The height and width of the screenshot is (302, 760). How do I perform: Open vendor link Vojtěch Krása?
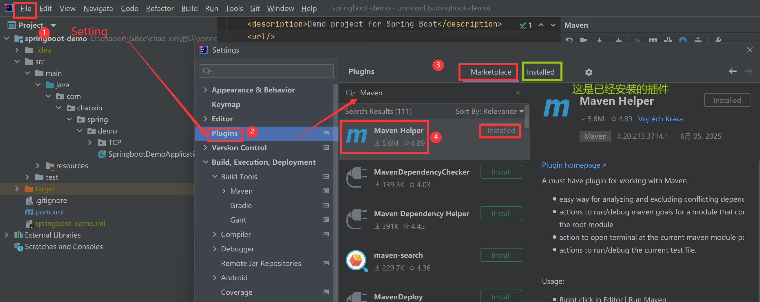tap(660, 119)
